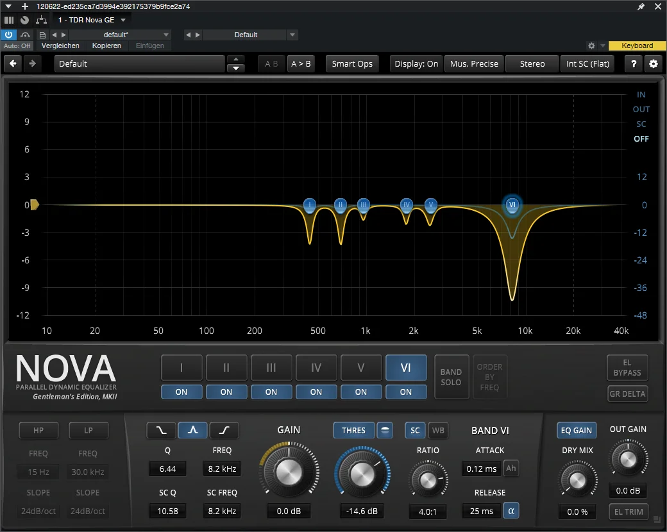Open the Smart Ops button

pos(352,64)
